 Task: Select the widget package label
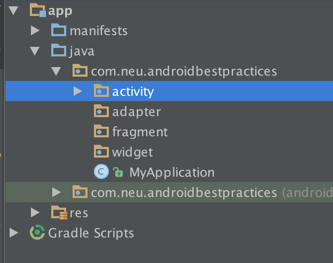[x=132, y=152]
